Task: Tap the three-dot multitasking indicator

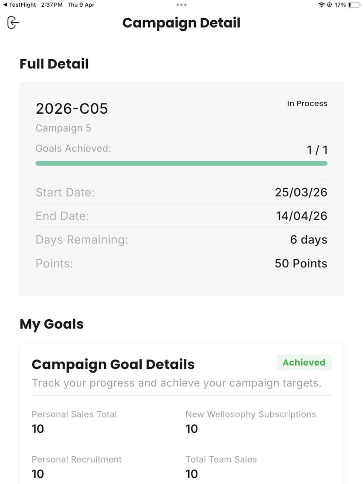Action: tap(181, 5)
